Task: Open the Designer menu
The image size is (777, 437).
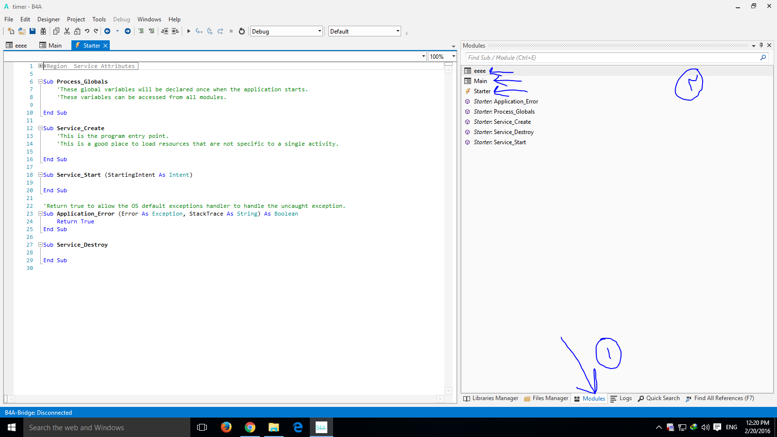Action: click(x=49, y=19)
